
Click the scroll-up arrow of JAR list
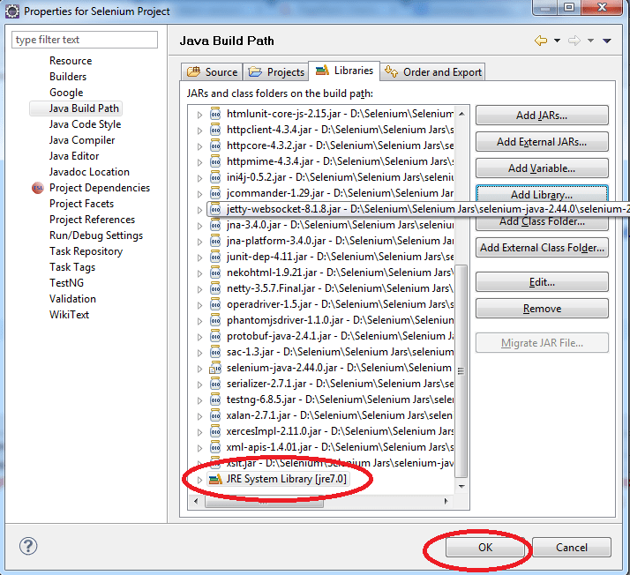tap(461, 114)
